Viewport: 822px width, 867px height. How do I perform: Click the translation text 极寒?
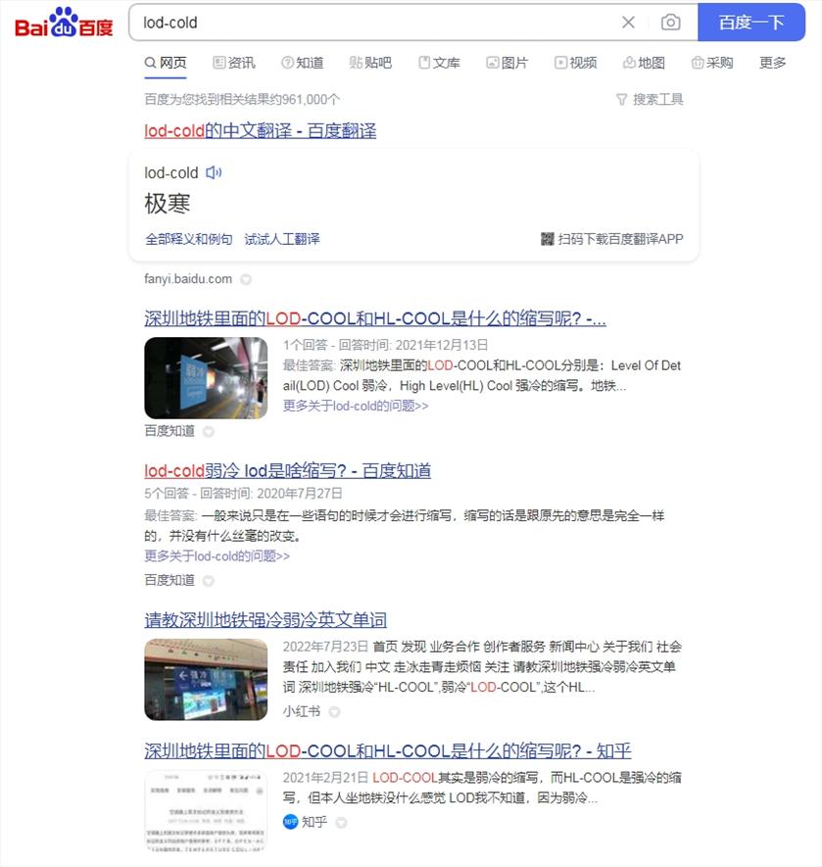click(x=168, y=204)
